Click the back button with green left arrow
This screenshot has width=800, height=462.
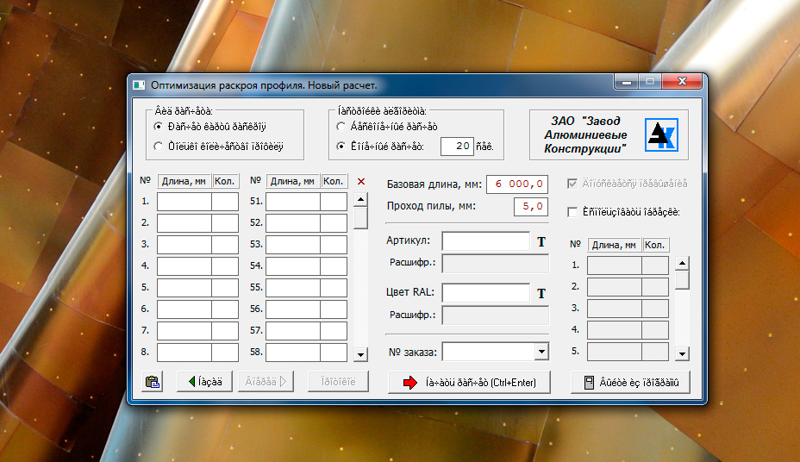204,382
